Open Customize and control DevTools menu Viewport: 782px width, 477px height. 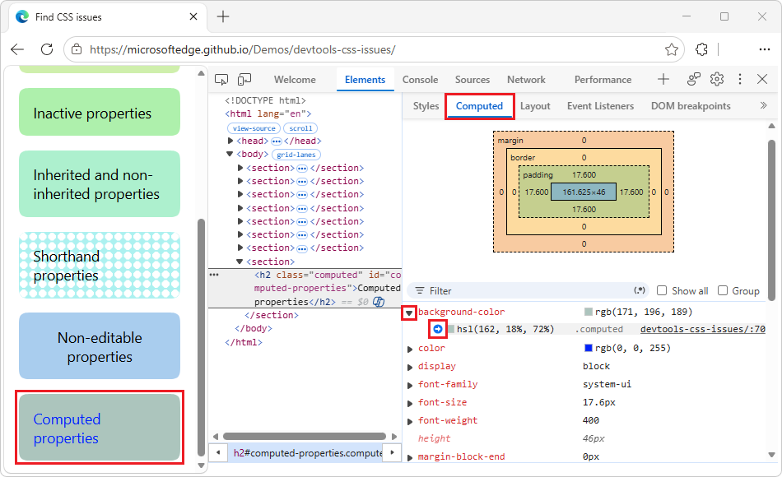[x=740, y=79]
